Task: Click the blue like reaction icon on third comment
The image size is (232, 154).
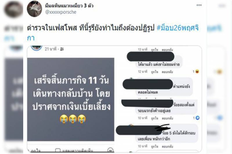Action: (197, 118)
